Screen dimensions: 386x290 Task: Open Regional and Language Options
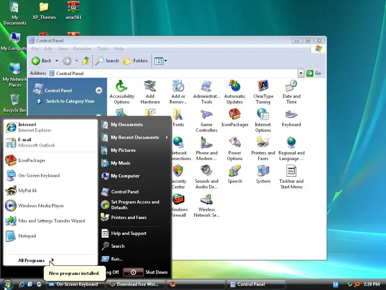[291, 149]
